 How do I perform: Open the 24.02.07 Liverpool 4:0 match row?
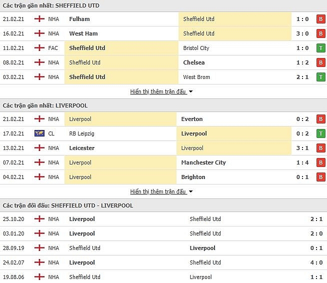[163, 262]
